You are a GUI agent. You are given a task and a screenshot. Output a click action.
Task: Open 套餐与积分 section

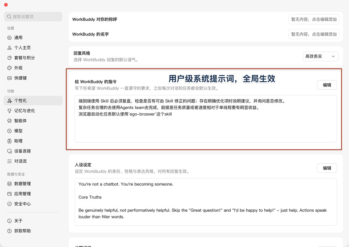(33, 58)
